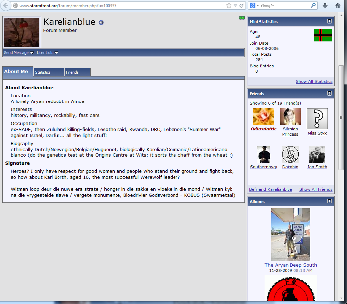The width and height of the screenshot is (347, 304).
Task: Go to the browser home page icon
Action: coord(337,6)
